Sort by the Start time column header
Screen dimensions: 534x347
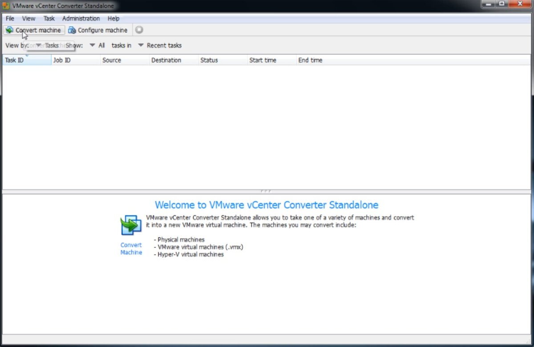click(271, 60)
